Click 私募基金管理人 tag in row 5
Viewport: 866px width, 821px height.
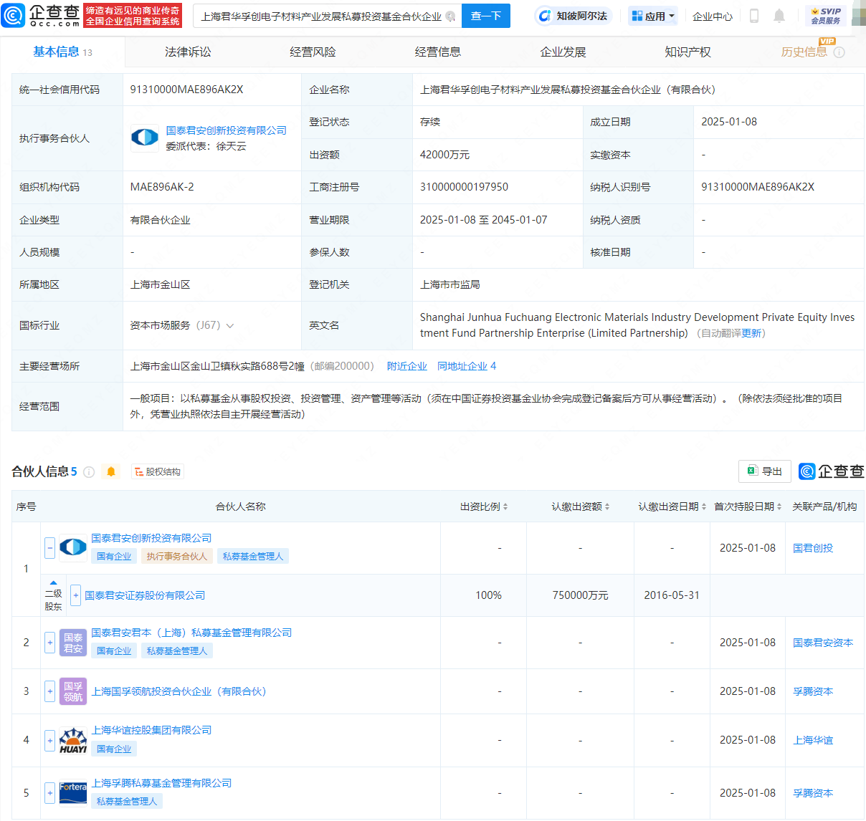point(127,802)
